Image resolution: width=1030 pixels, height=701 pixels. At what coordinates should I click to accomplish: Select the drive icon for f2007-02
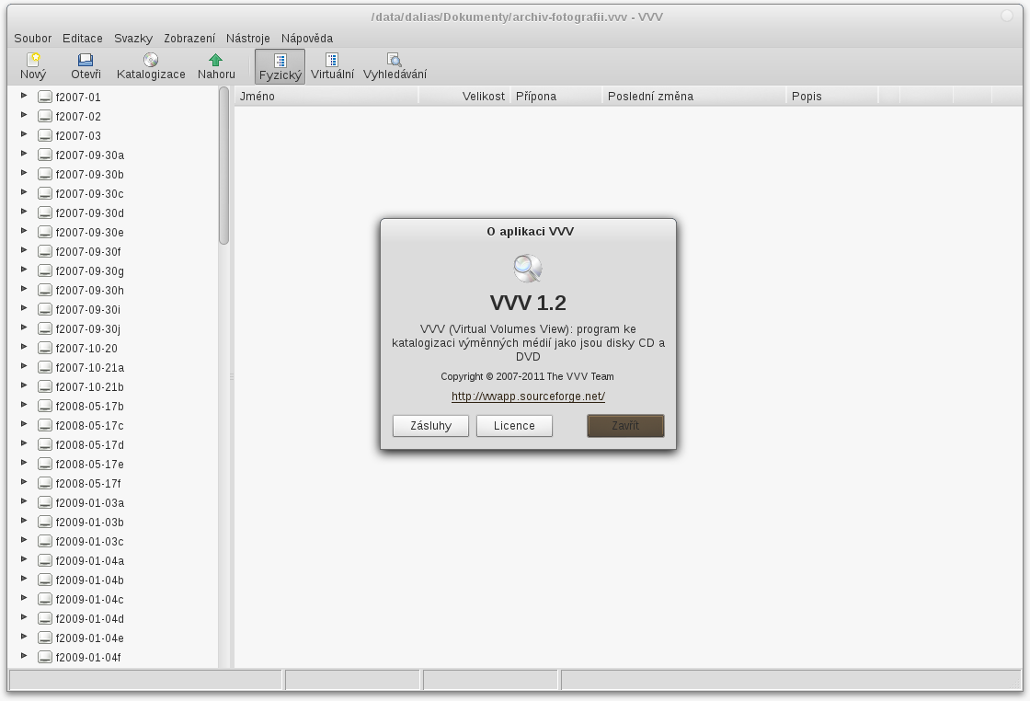(x=45, y=116)
